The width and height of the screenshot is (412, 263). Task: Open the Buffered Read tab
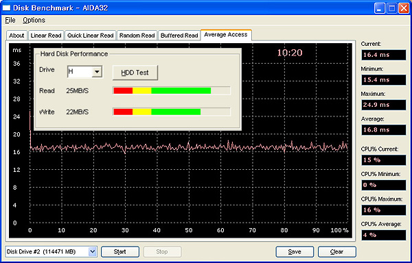[179, 36]
